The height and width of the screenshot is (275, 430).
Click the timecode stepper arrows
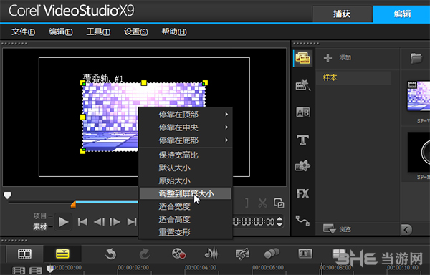(x=279, y=221)
